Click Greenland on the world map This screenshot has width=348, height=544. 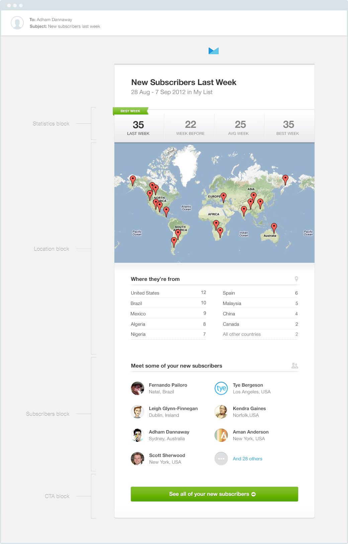[x=186, y=164]
